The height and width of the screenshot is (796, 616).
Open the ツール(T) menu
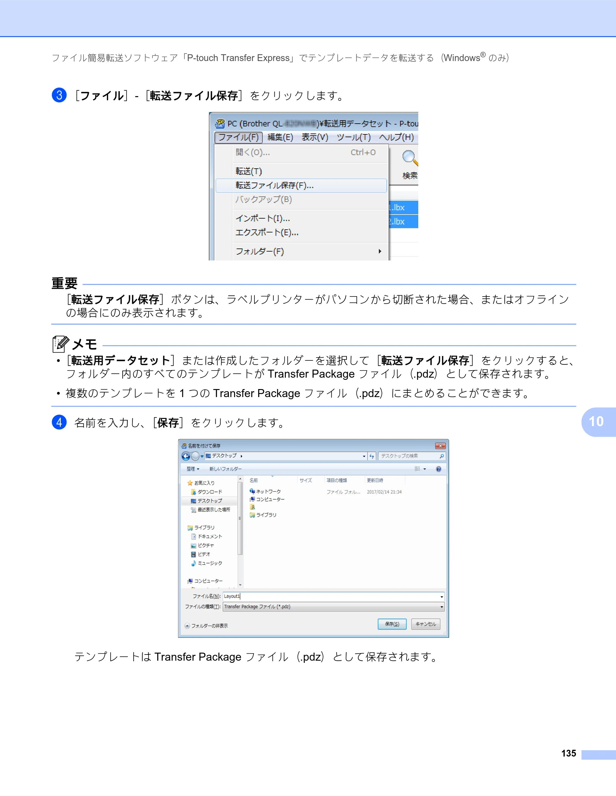[354, 137]
